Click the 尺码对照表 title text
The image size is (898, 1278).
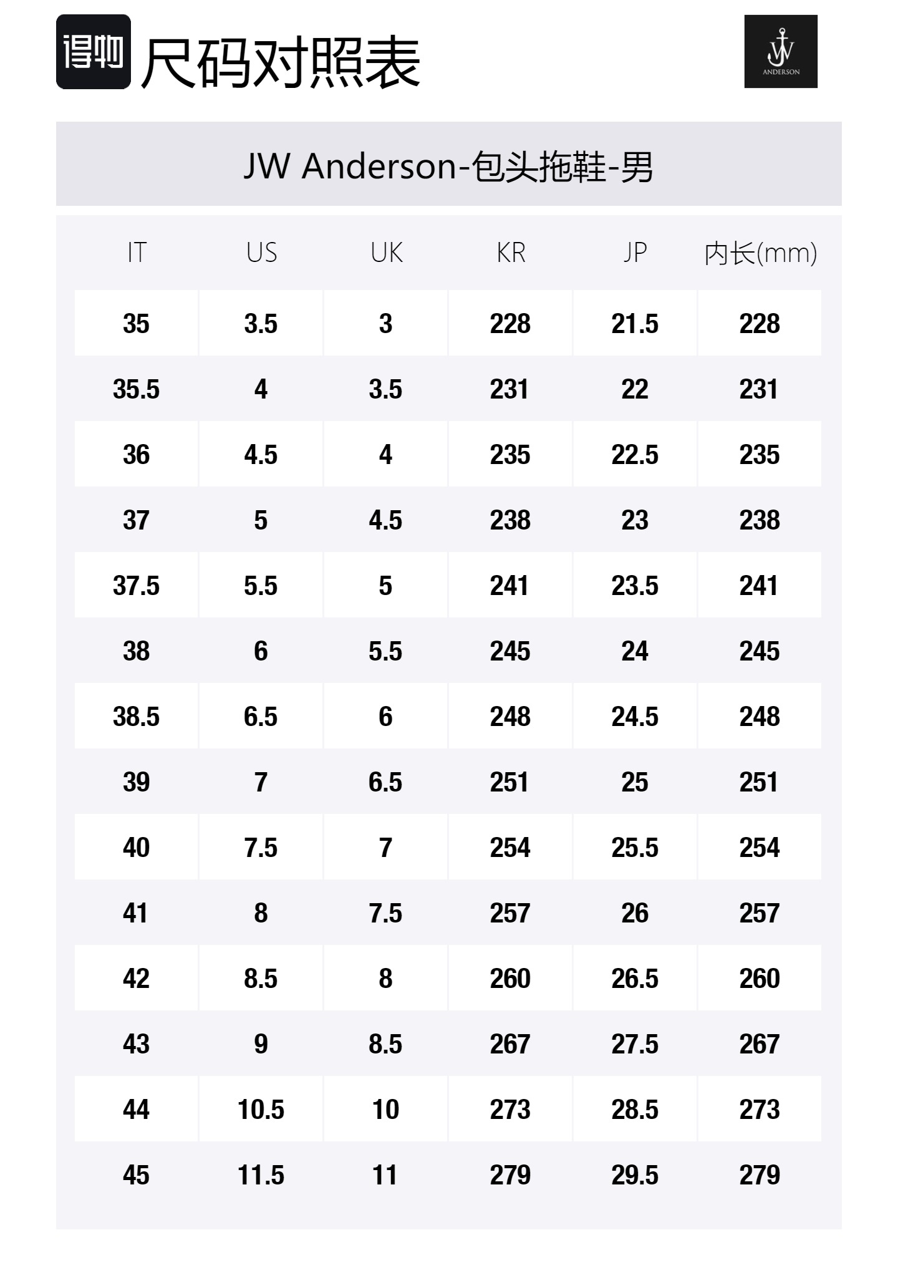tap(281, 62)
